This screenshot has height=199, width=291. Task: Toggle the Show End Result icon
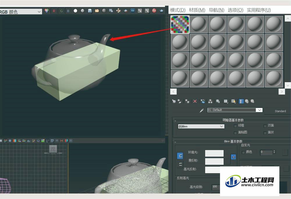pos(241,101)
